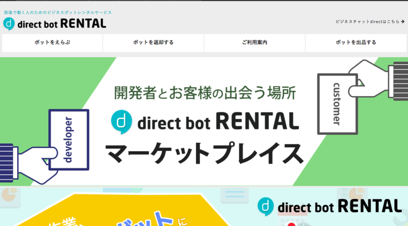408x226 pixels.
Task: Click the developer card illustration
Action: click(x=69, y=140)
